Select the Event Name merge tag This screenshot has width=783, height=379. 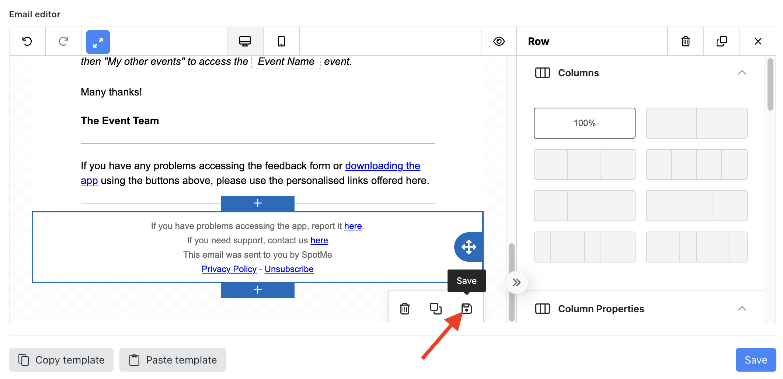pyautogui.click(x=286, y=62)
